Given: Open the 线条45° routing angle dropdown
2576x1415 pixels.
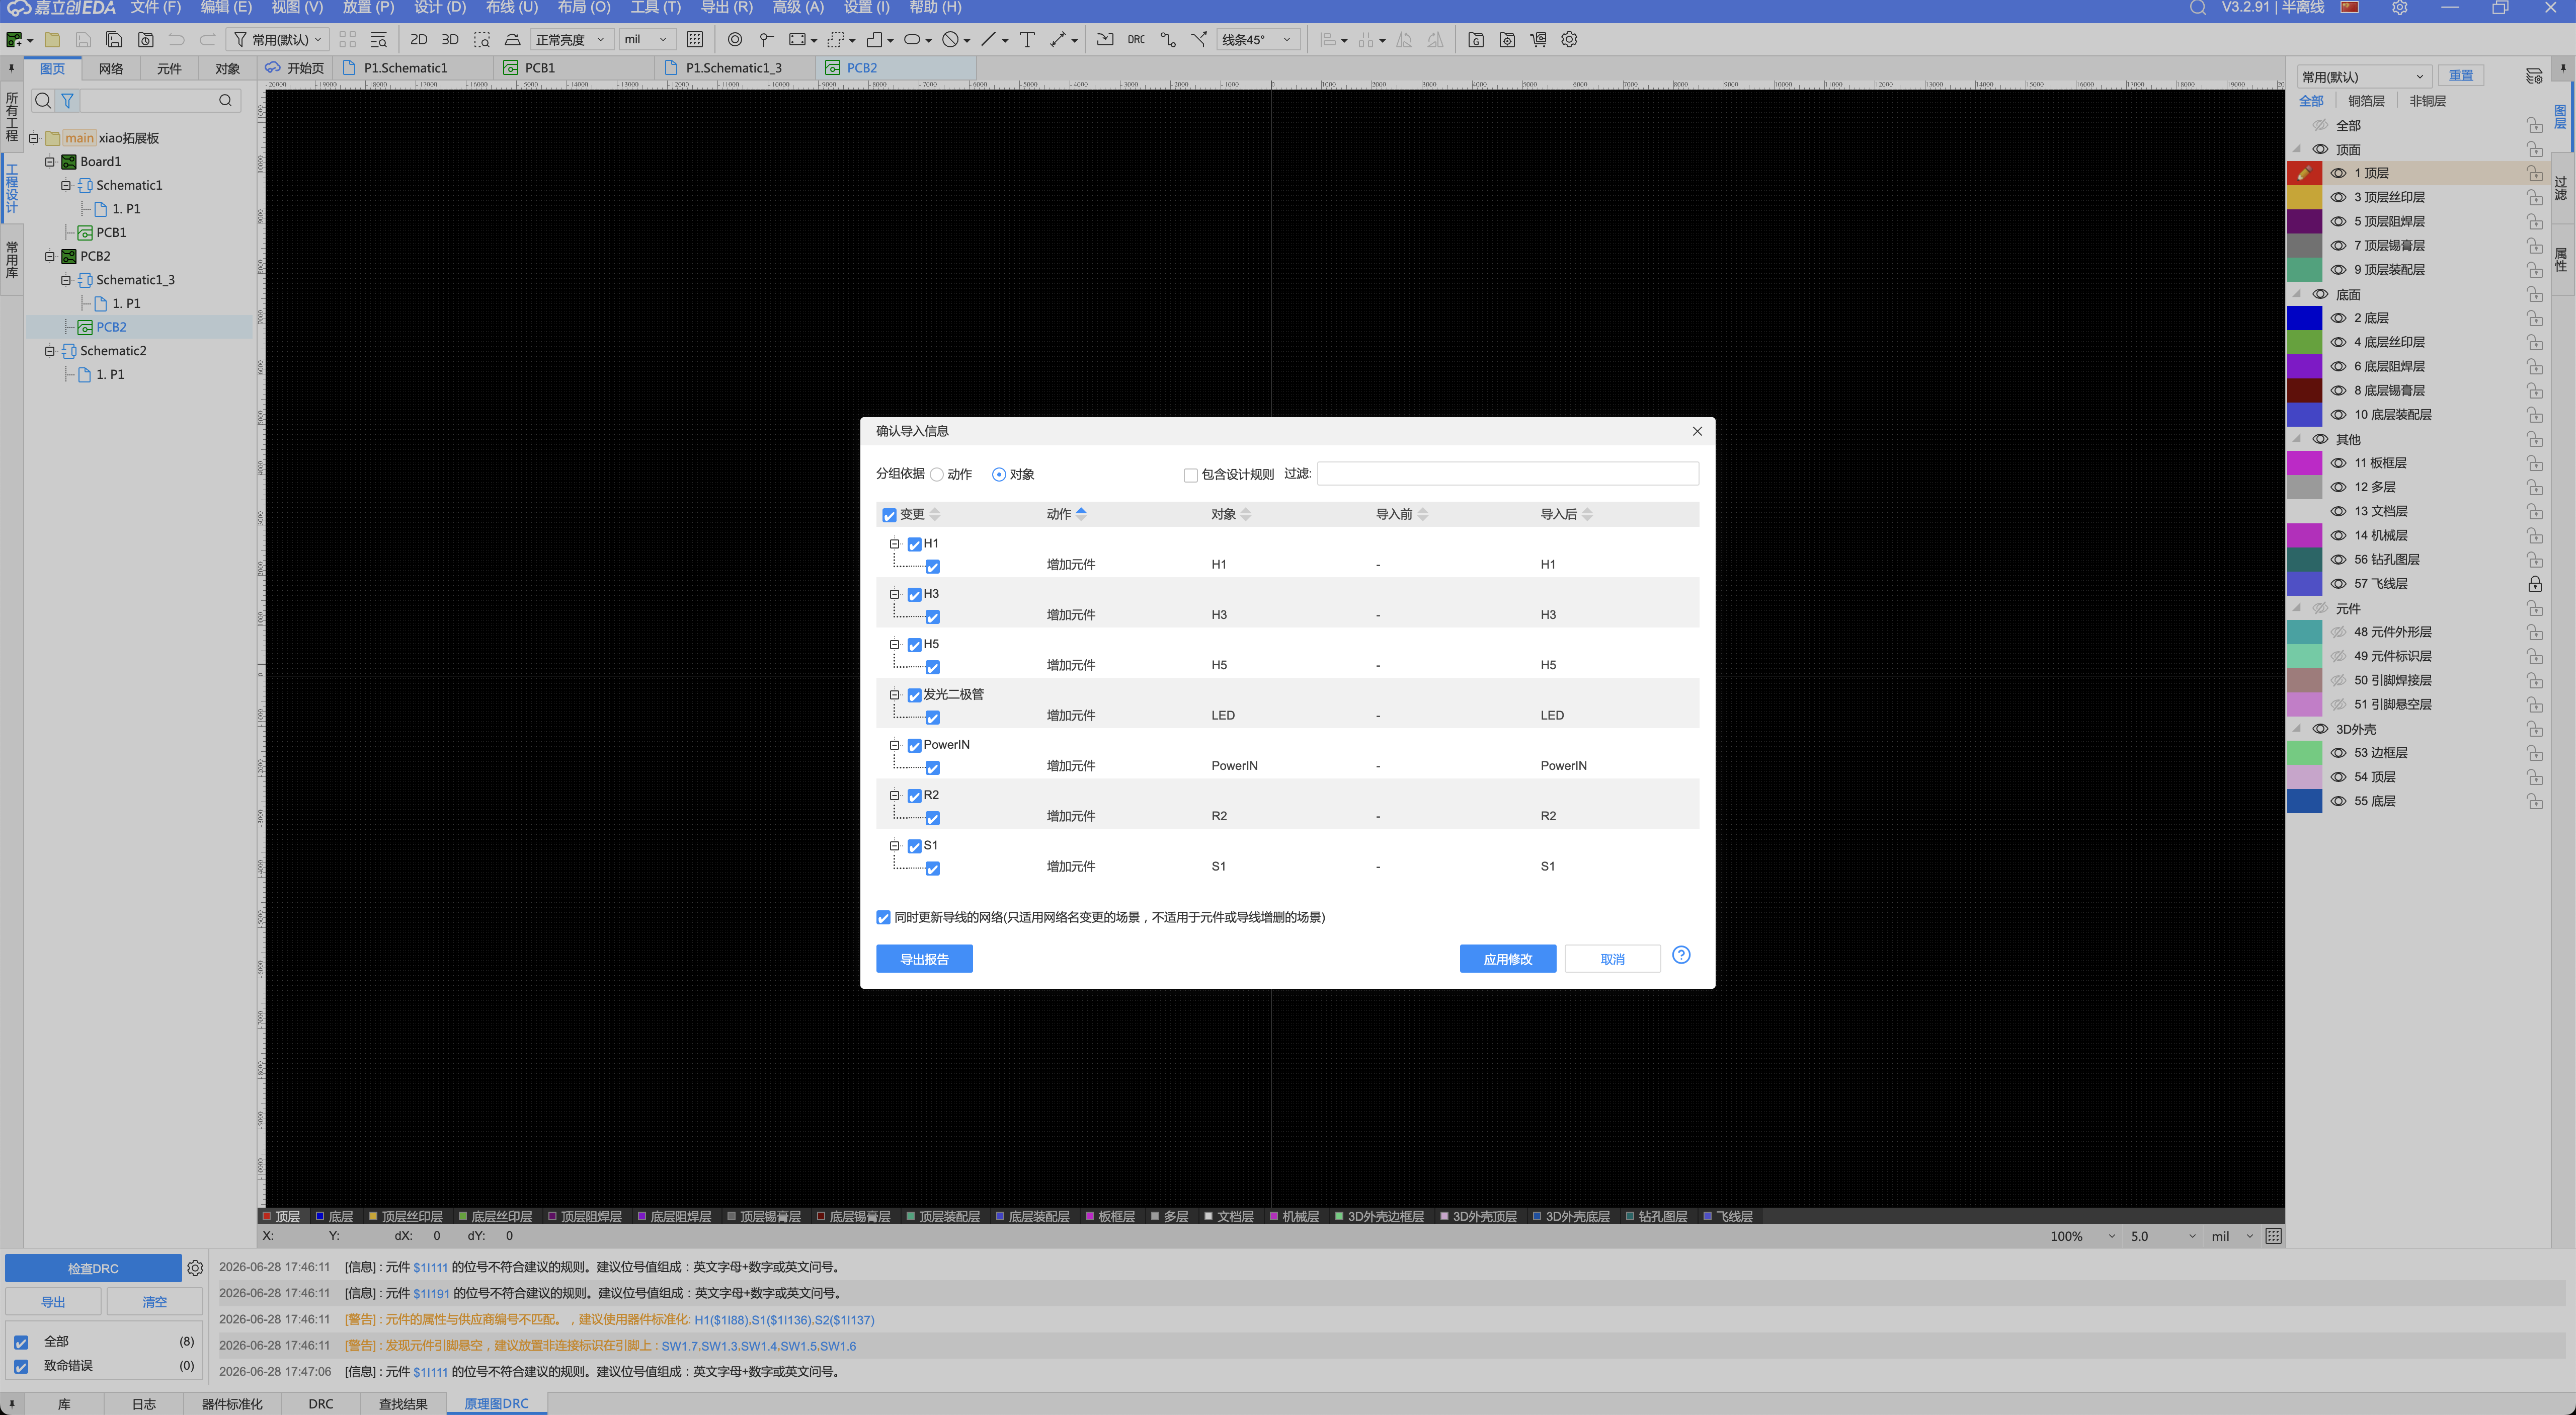Looking at the screenshot, I should pyautogui.click(x=1258, y=40).
